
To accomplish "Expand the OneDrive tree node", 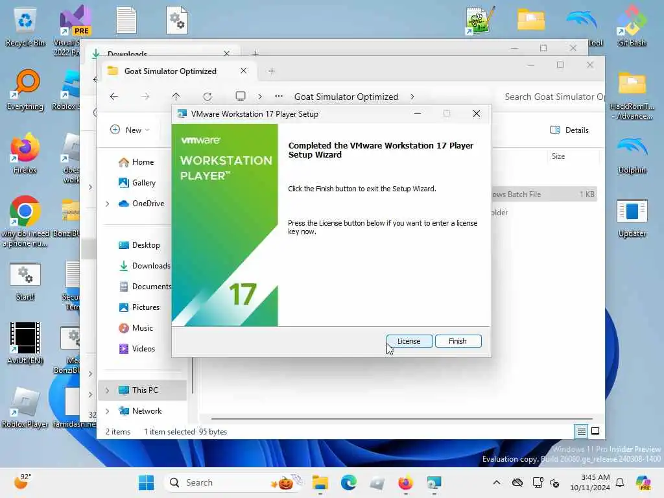I will point(108,204).
